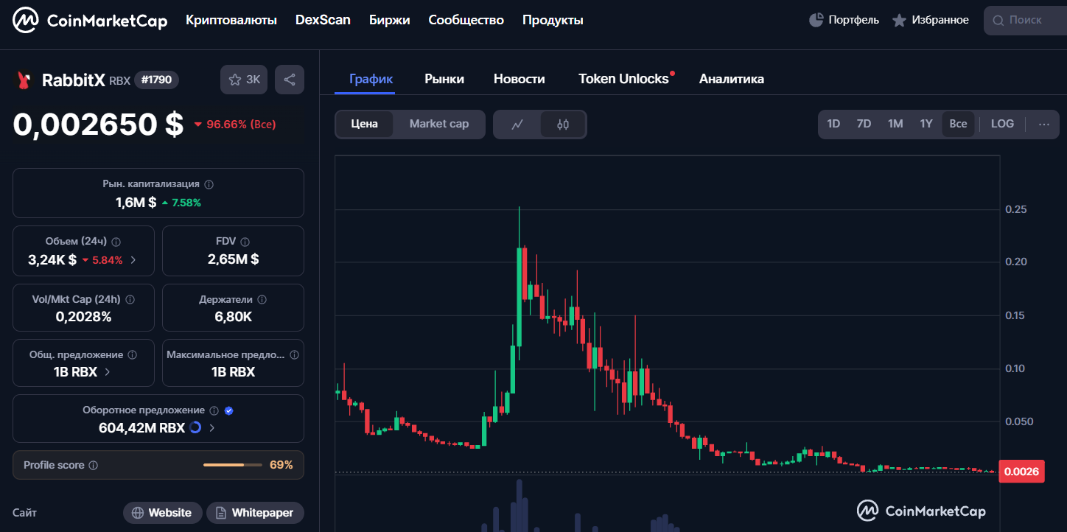This screenshot has height=532, width=1067.
Task: Click the 1,6M $ market cap value
Action: pyautogui.click(x=136, y=202)
